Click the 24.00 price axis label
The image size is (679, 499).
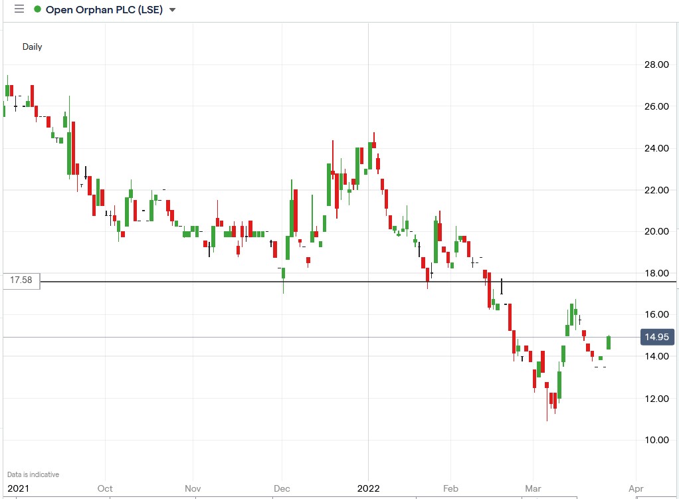tap(656, 148)
